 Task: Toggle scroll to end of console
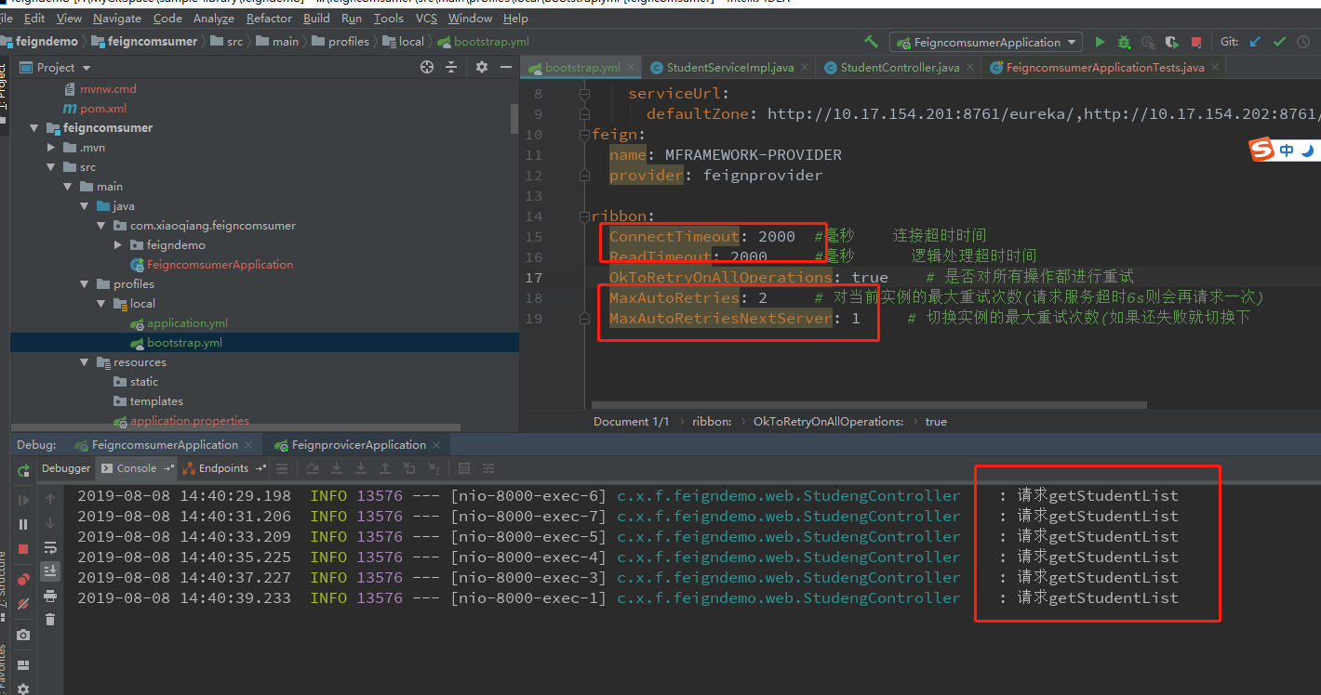coord(50,570)
